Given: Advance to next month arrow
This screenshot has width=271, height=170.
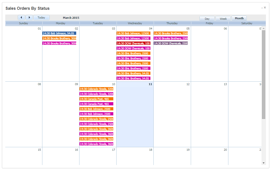Looking at the screenshot, I should coord(29,18).
